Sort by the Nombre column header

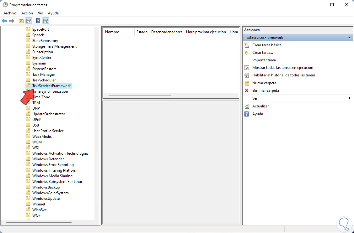[119, 32]
